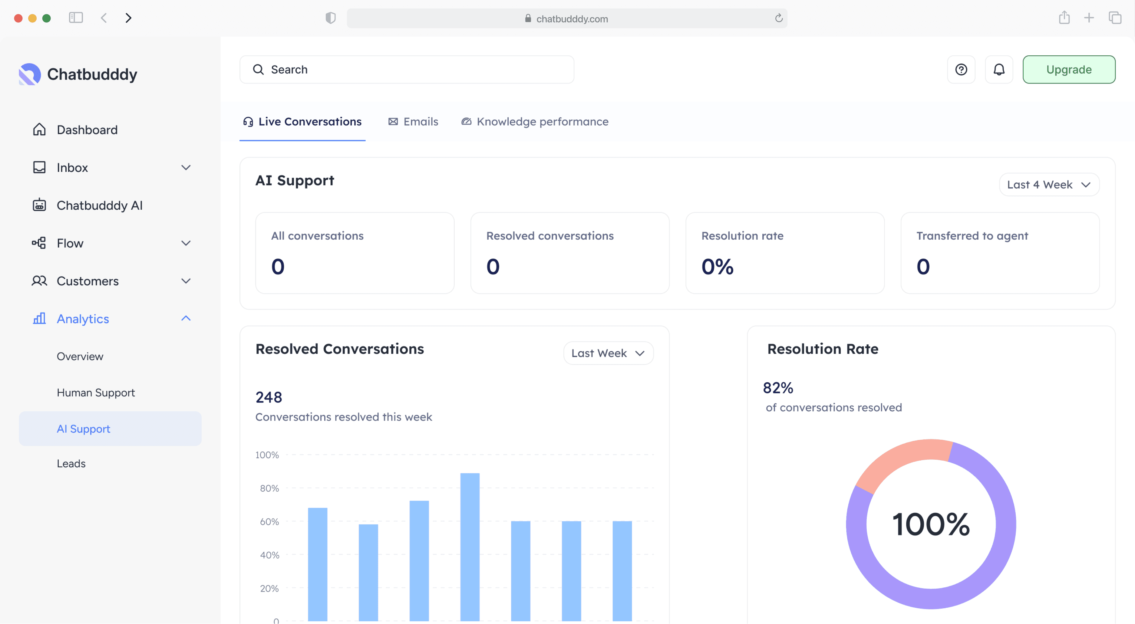Viewport: 1135px width, 624px height.
Task: Expand the Inbox sidebar section
Action: pos(186,167)
